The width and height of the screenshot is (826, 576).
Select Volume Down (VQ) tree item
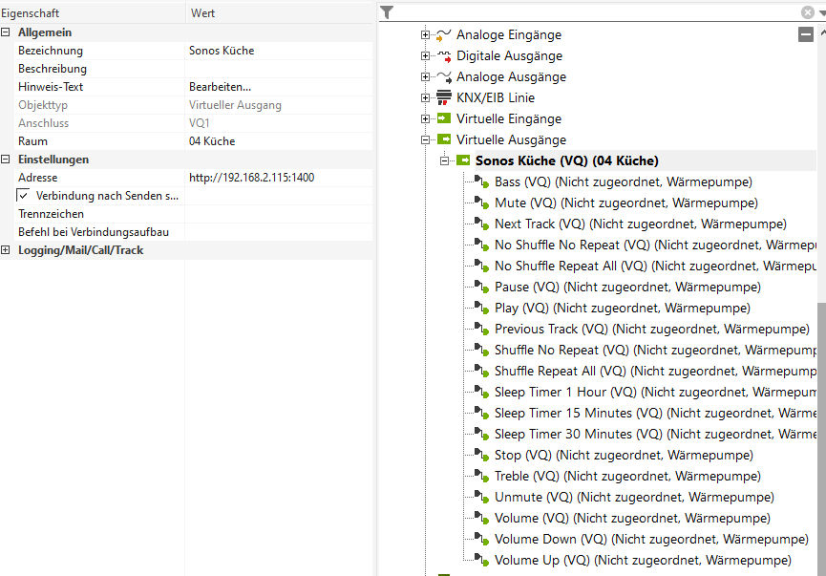click(x=651, y=539)
